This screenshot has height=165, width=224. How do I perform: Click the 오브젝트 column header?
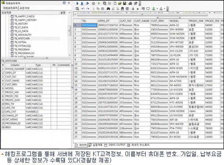[30, 13]
